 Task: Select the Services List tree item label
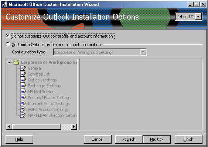(38, 74)
